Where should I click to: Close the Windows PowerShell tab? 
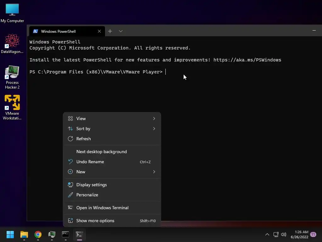click(99, 31)
